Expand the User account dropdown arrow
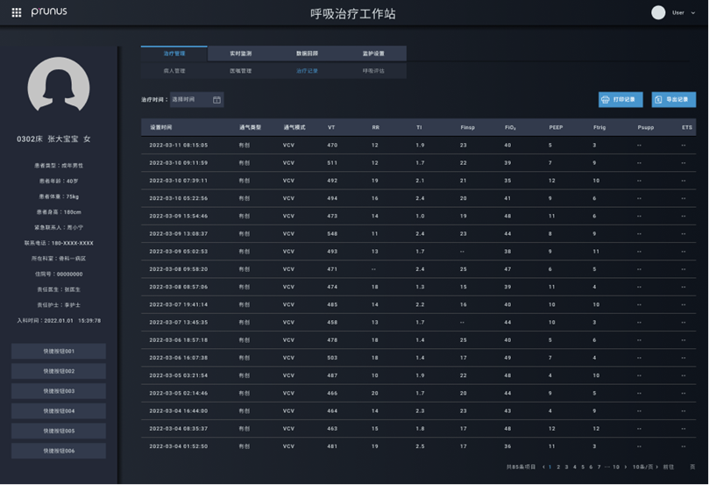 point(692,13)
